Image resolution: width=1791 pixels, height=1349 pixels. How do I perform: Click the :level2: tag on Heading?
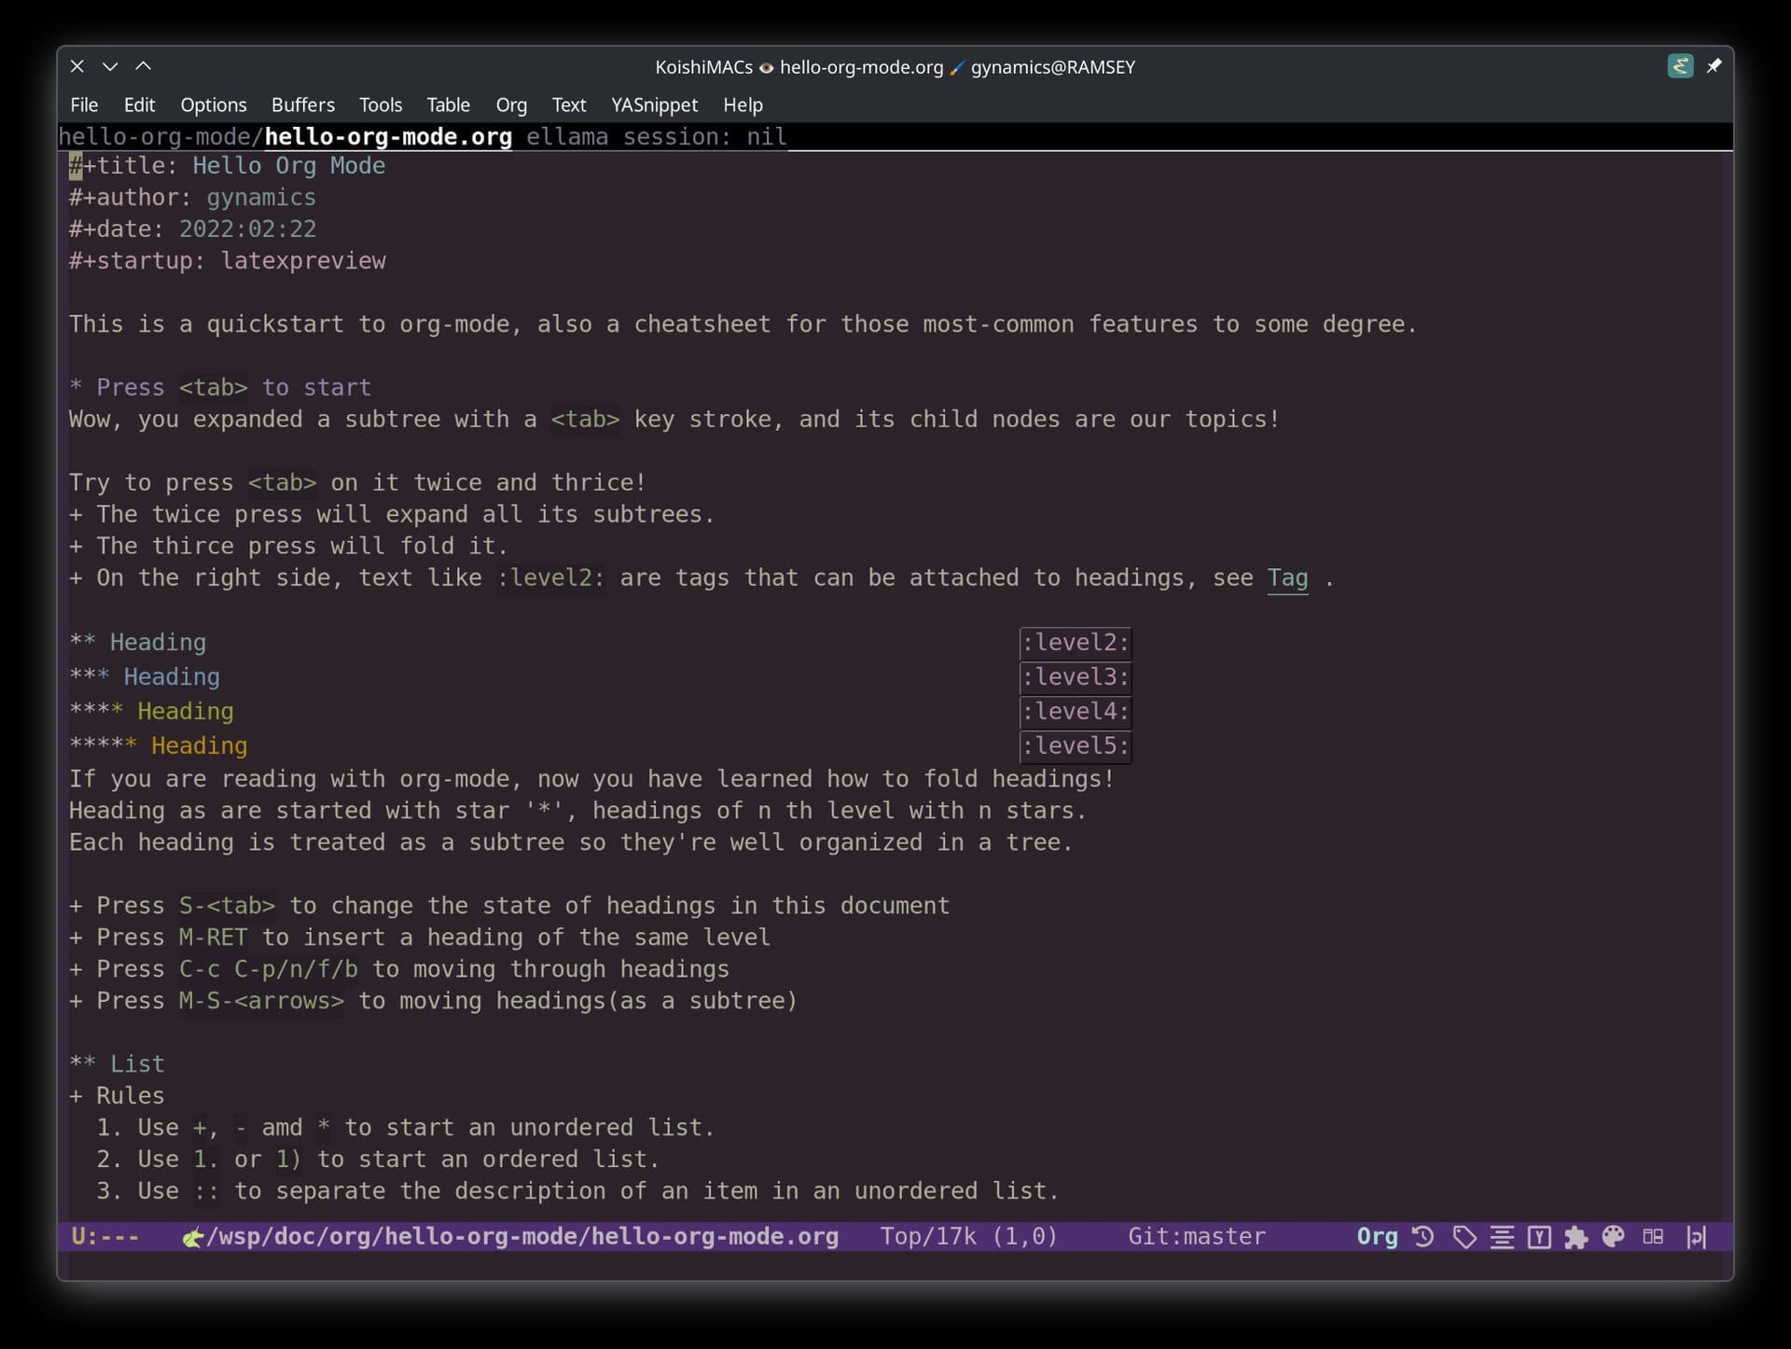(1075, 642)
